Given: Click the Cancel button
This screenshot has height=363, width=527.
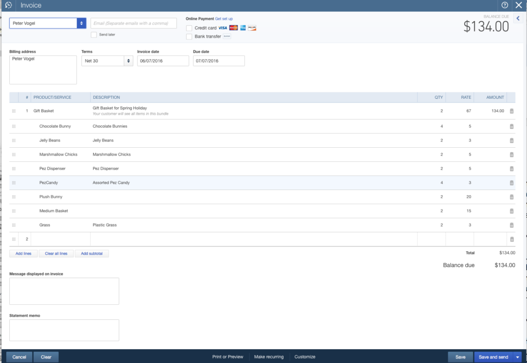Looking at the screenshot, I should point(19,357).
